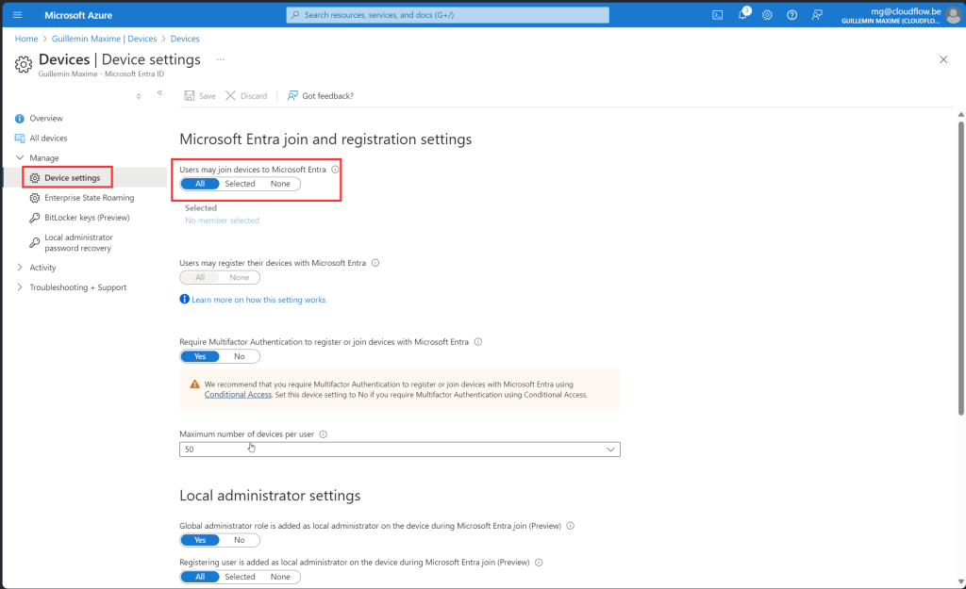Screen dimensions: 966x589
Task: Close the Device settings blade
Action: point(943,59)
